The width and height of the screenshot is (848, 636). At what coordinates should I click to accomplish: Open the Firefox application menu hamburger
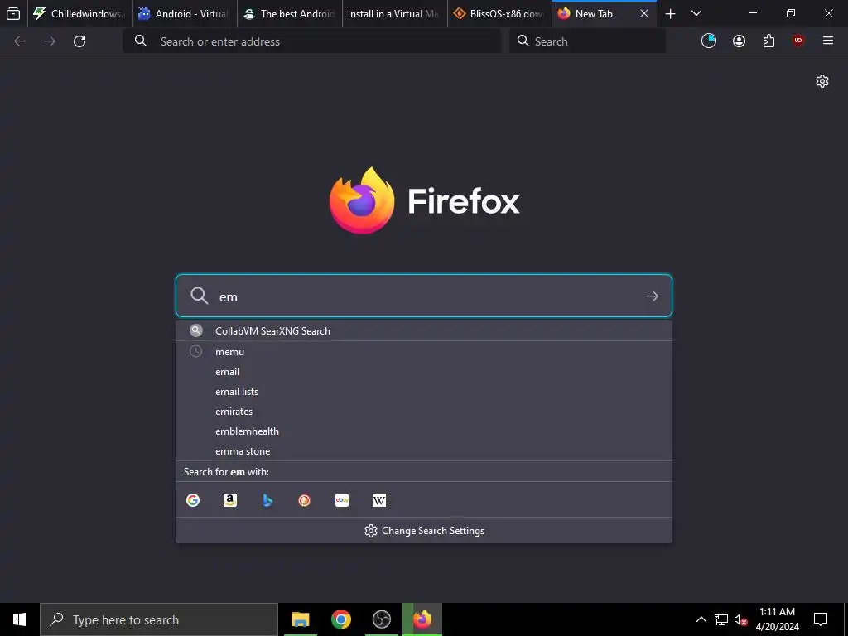point(828,41)
